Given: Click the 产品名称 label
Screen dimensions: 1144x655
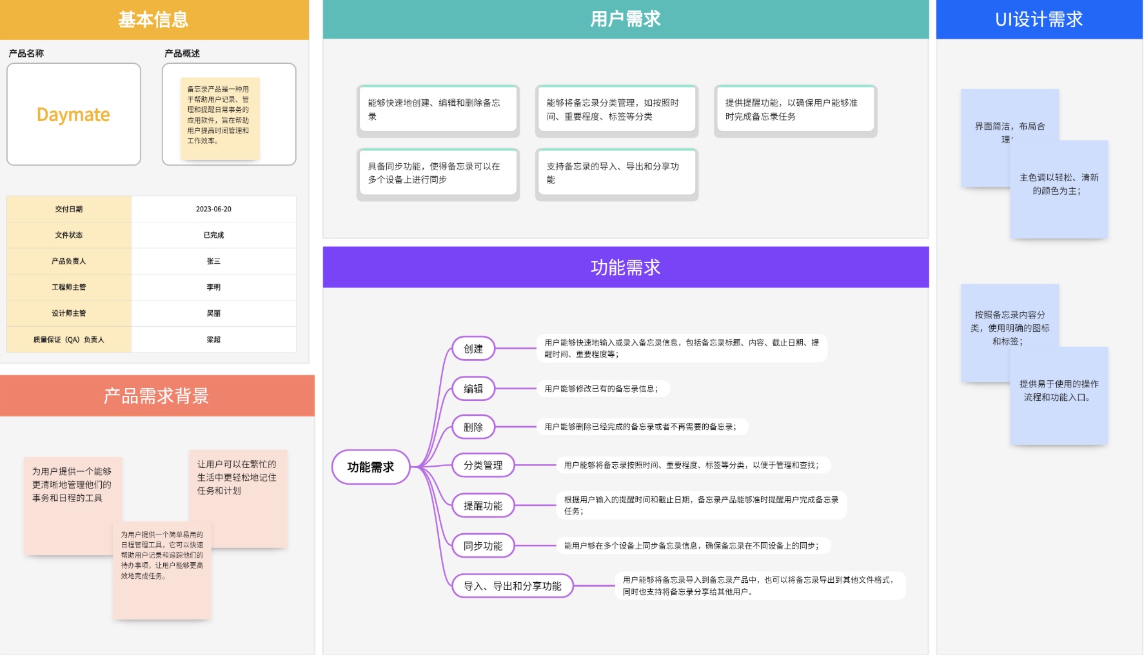Looking at the screenshot, I should [x=26, y=54].
